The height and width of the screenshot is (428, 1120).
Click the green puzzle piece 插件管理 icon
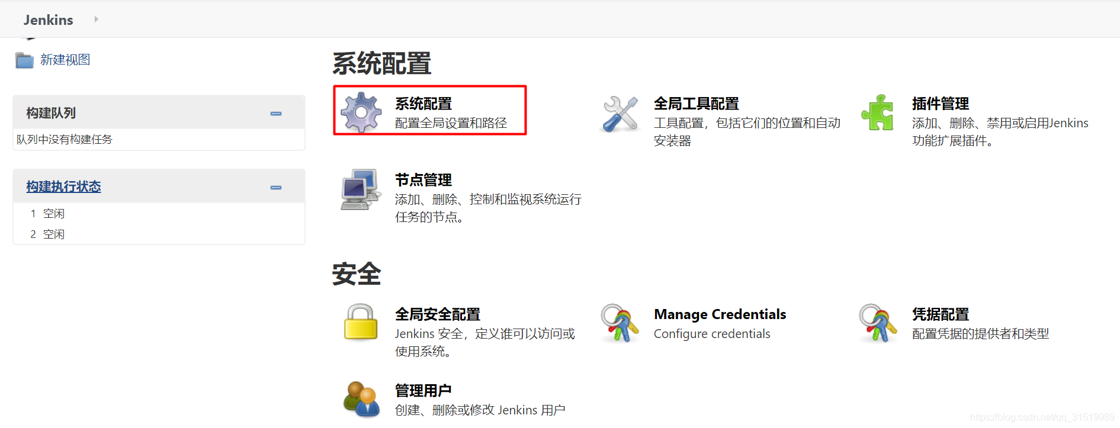(x=877, y=112)
